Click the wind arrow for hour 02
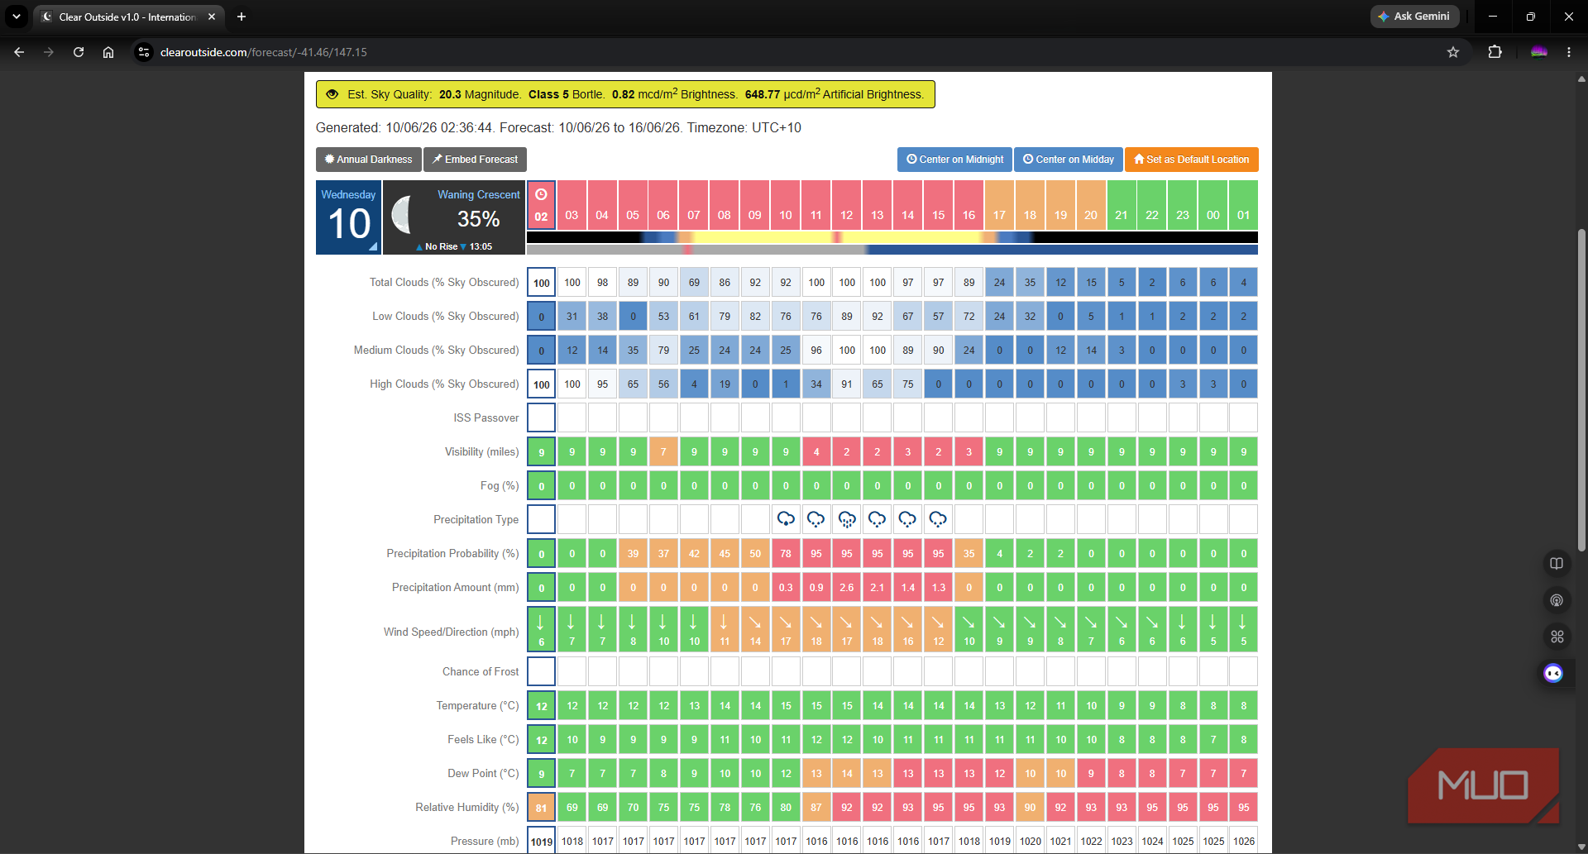 point(541,622)
